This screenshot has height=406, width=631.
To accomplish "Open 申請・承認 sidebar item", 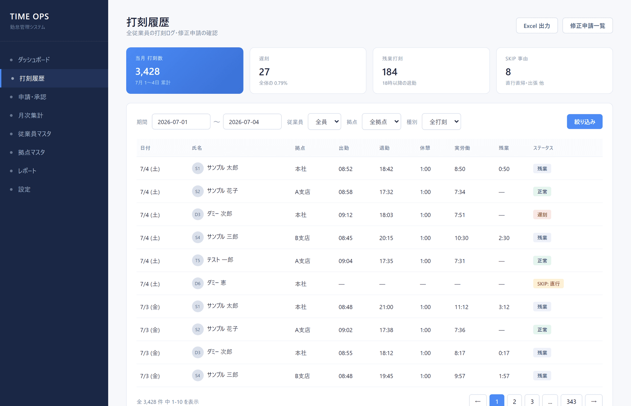I will click(54, 97).
